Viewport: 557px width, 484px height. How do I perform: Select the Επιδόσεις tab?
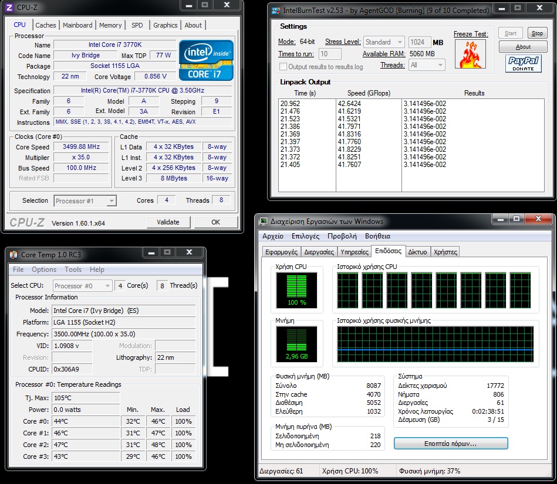(x=388, y=251)
